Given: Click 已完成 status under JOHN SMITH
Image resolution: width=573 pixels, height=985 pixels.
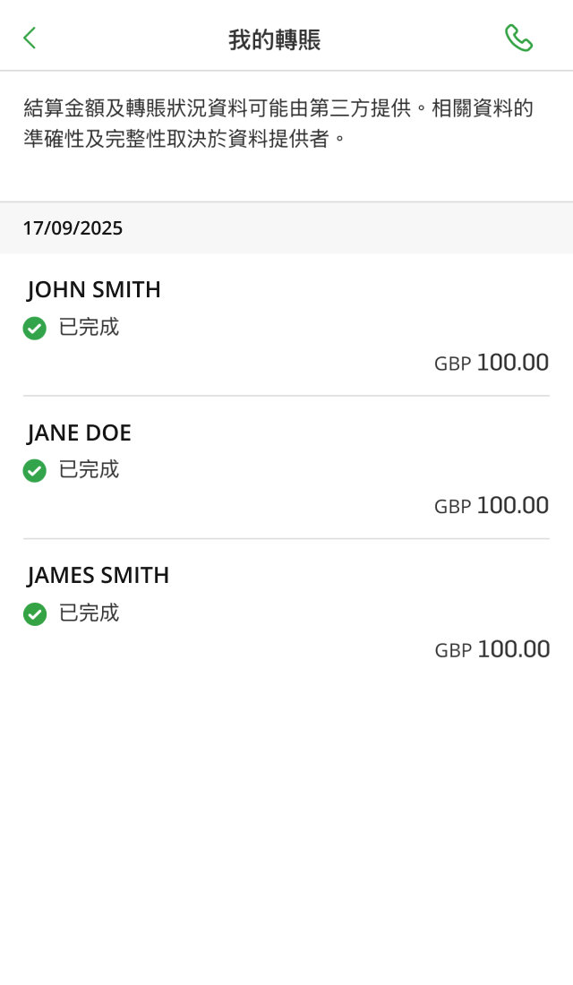Looking at the screenshot, I should 89,327.
